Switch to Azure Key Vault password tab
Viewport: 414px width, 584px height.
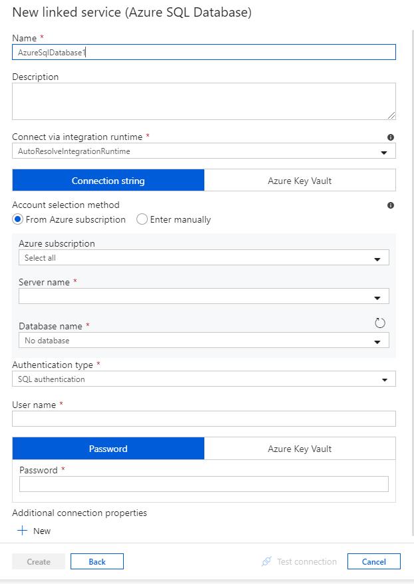(300, 449)
